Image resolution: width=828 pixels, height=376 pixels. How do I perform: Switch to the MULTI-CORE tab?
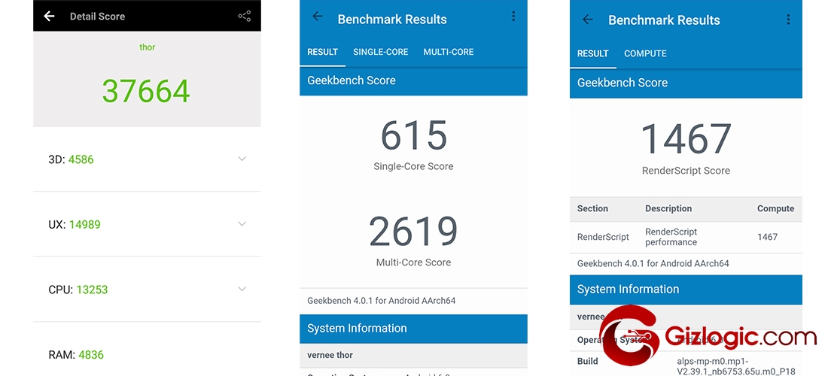[449, 52]
